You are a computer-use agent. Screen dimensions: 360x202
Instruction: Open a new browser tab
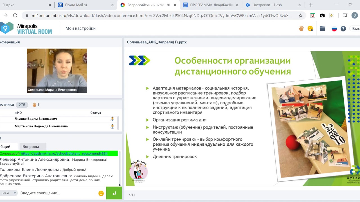tap(311, 5)
